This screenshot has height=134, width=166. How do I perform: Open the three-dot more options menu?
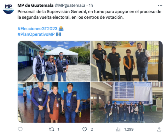(160, 5)
